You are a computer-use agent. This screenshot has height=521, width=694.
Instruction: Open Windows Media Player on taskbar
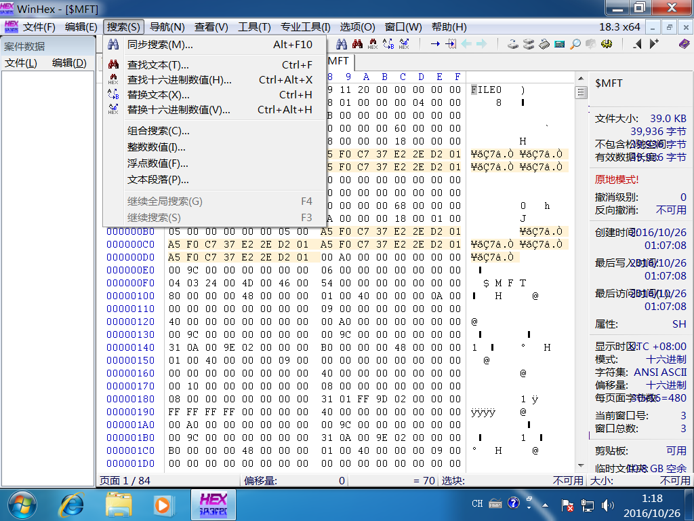pyautogui.click(x=163, y=505)
